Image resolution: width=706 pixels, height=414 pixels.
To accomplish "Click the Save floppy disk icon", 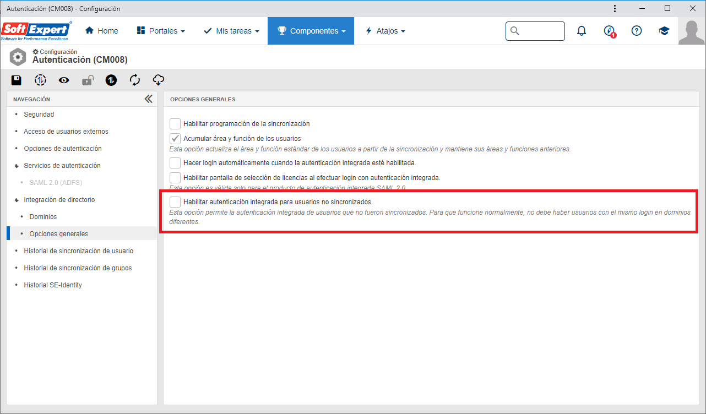I will [x=17, y=80].
